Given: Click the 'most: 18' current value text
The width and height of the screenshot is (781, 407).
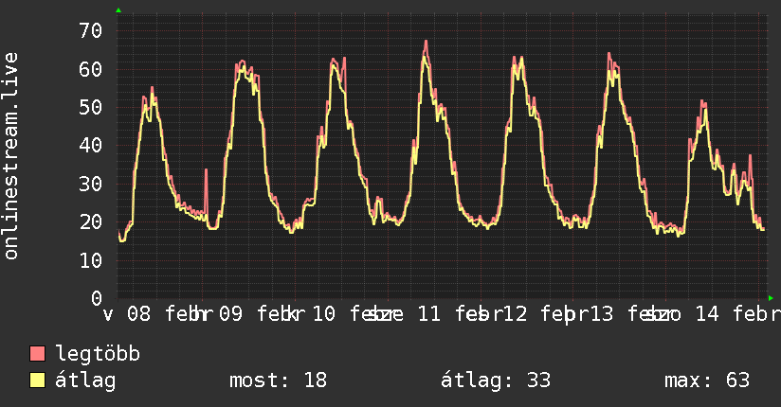Looking at the screenshot, I should point(278,380).
